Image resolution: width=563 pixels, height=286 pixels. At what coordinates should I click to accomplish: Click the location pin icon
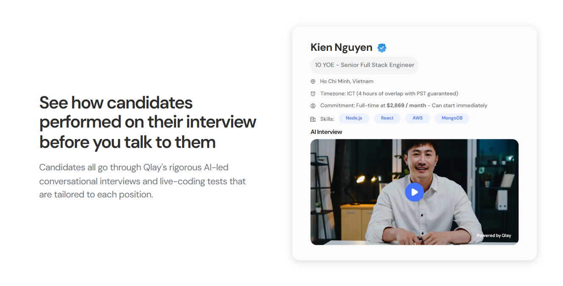click(313, 81)
